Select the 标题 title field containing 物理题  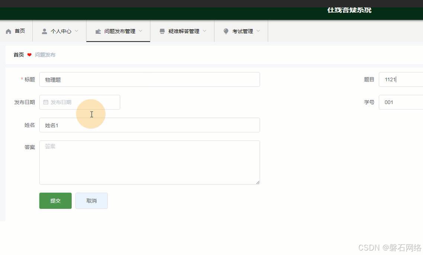[x=149, y=79]
